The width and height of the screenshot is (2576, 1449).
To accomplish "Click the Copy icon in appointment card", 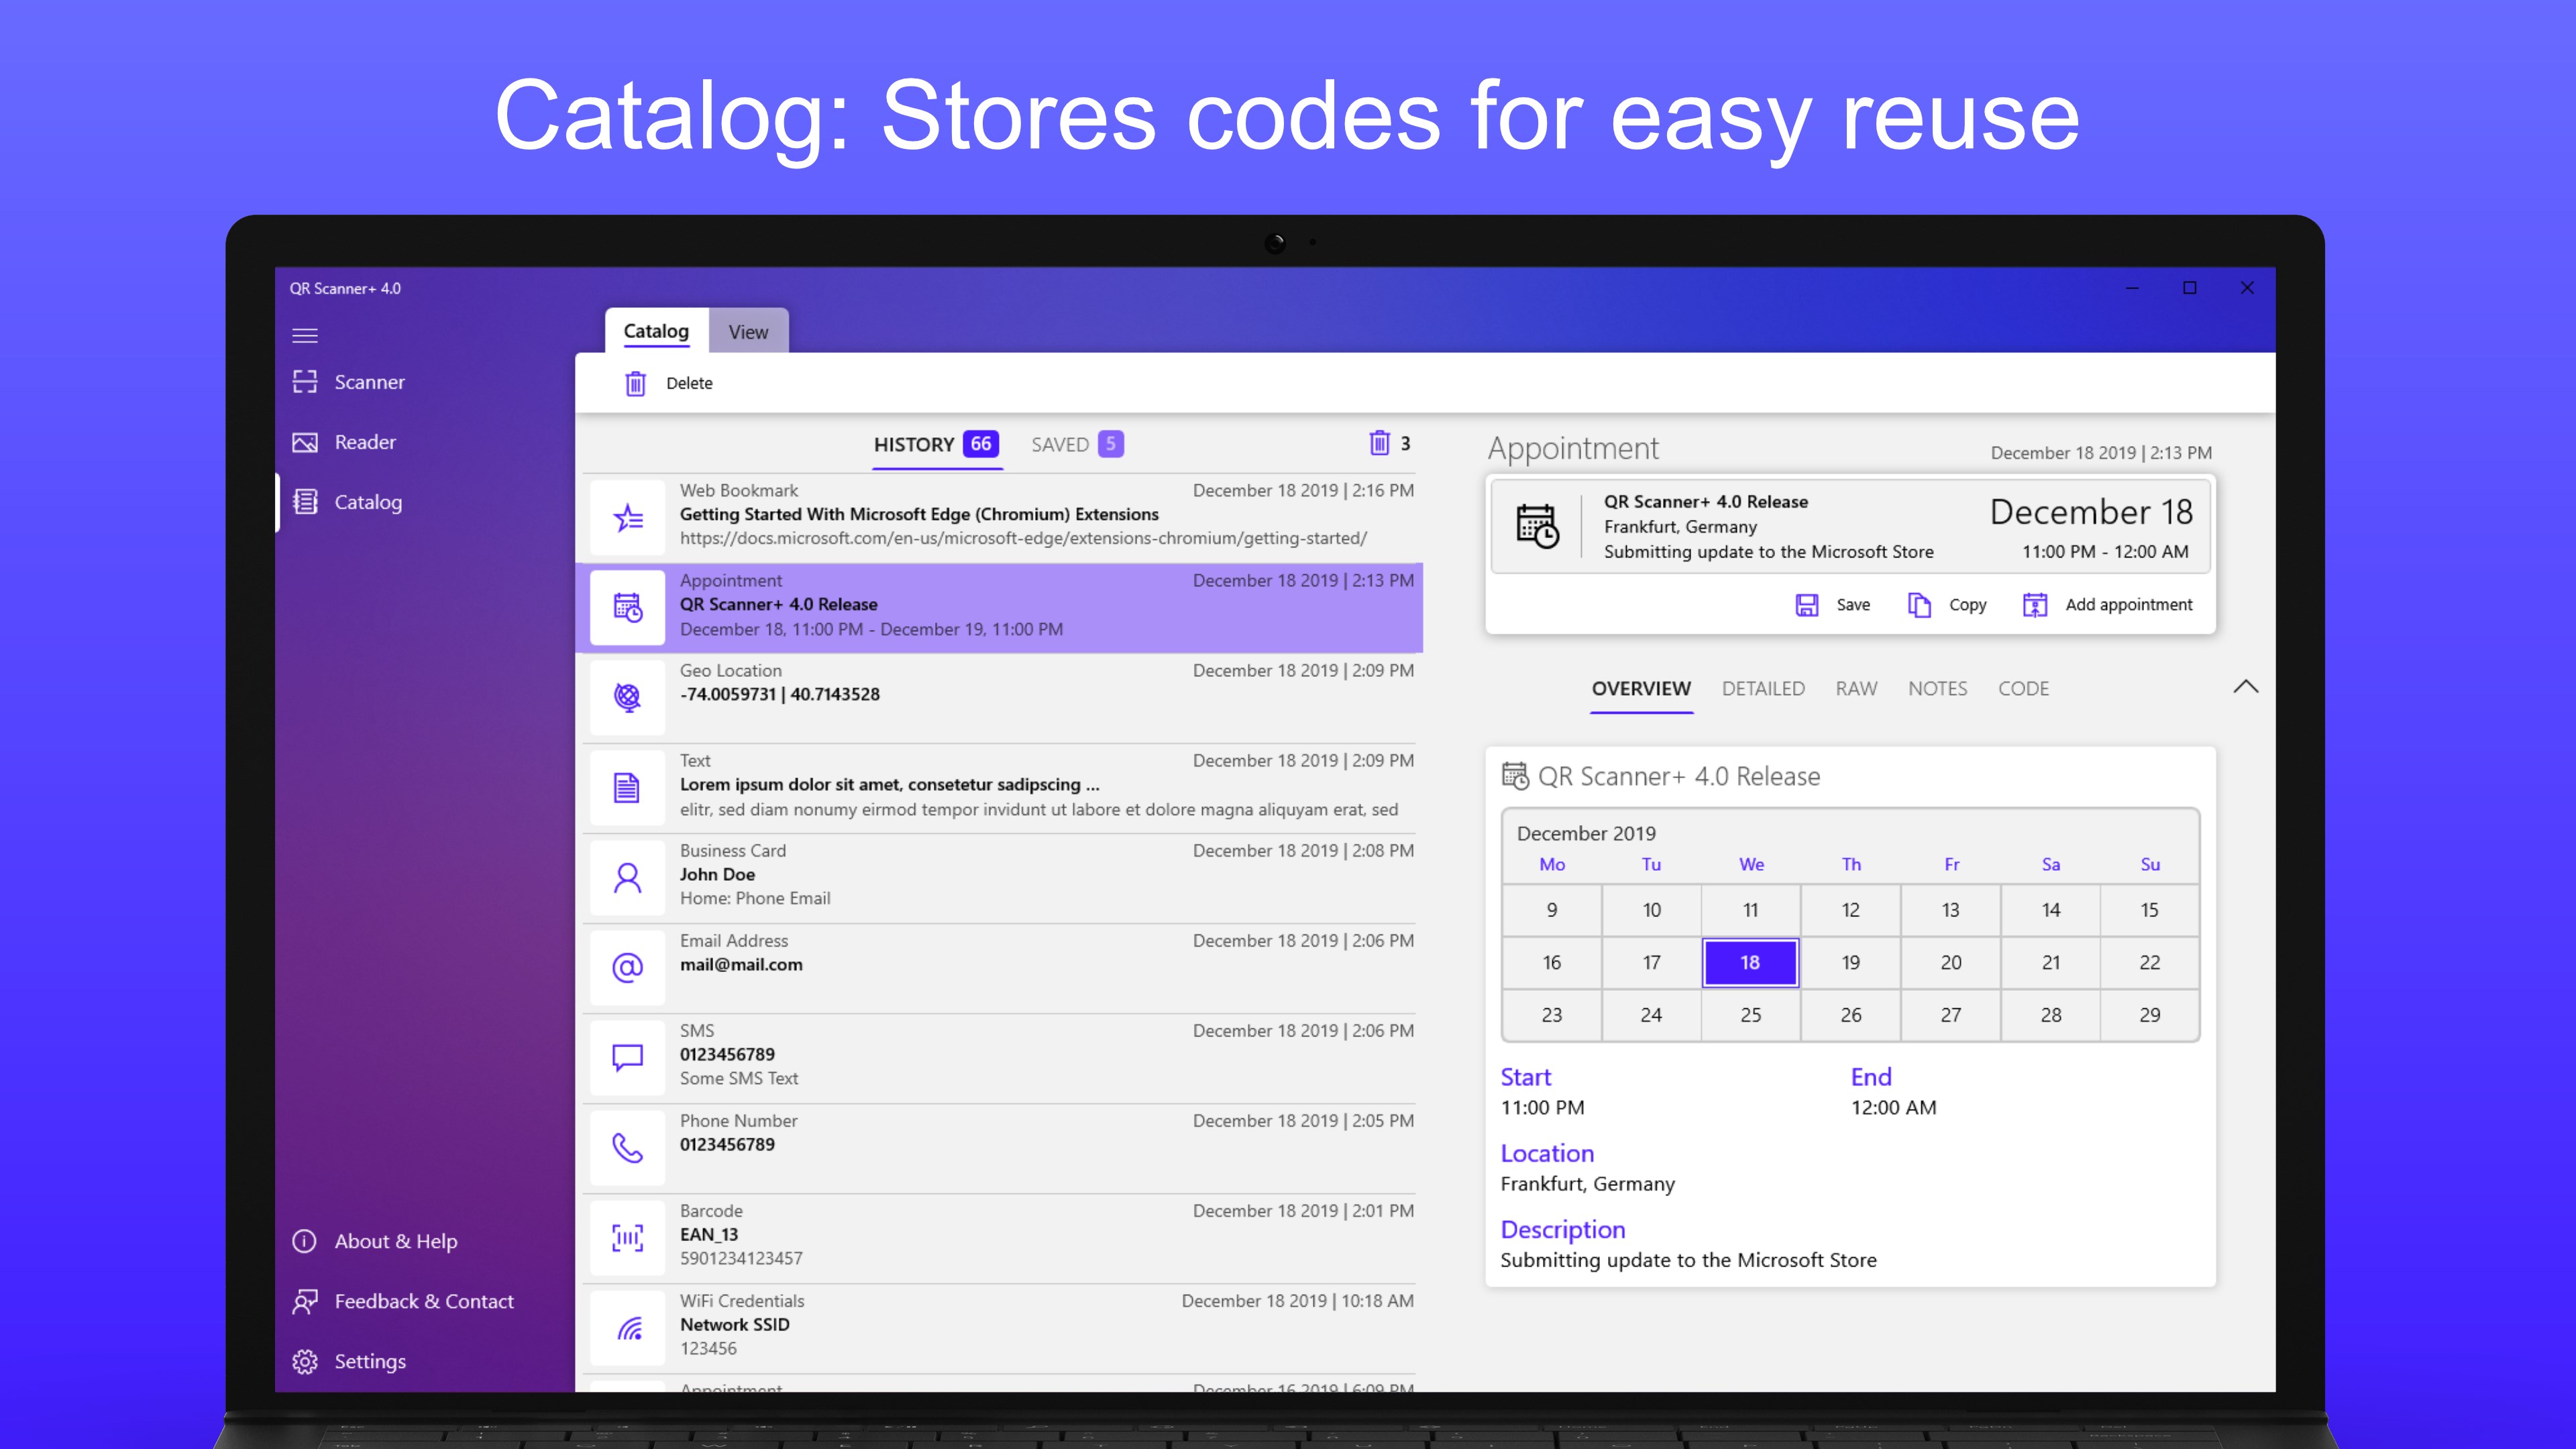I will pyautogui.click(x=1919, y=605).
